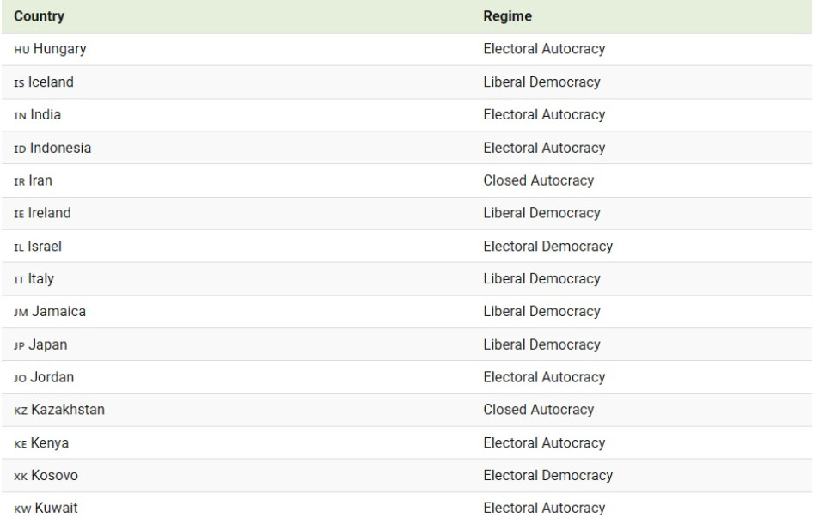Click Iran's Closed Autocracy cell
Screen dimensions: 813x518
tap(538, 180)
